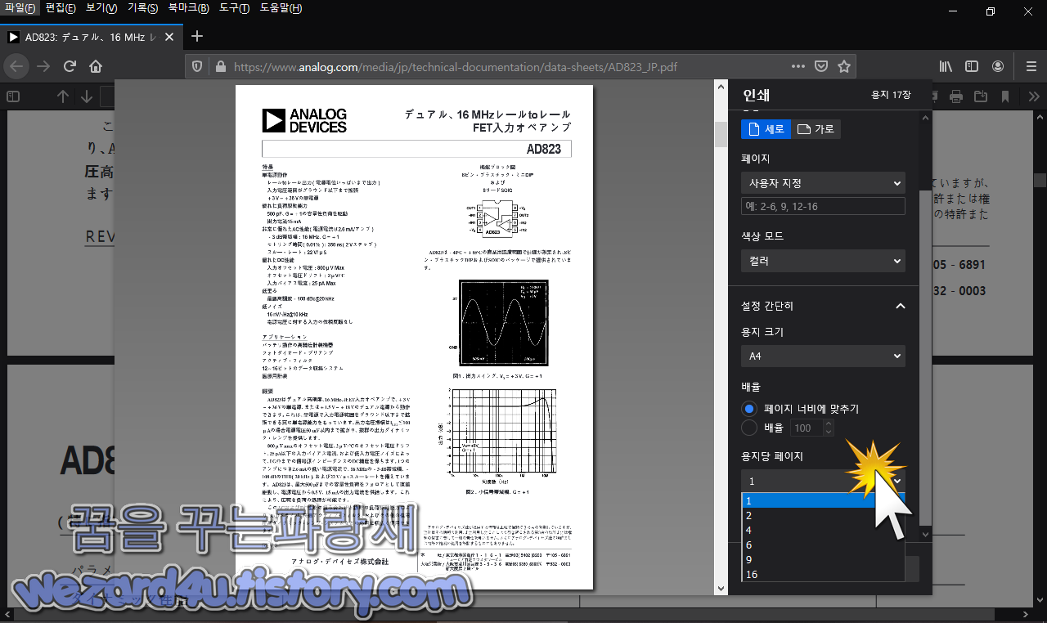
Task: Click the PDF viewer print icon
Action: click(x=955, y=96)
